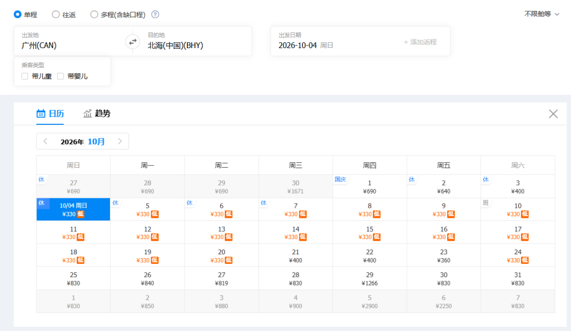Choose October 24 low-price date
Viewport: 571px width, 331px height.
pyautogui.click(x=518, y=255)
